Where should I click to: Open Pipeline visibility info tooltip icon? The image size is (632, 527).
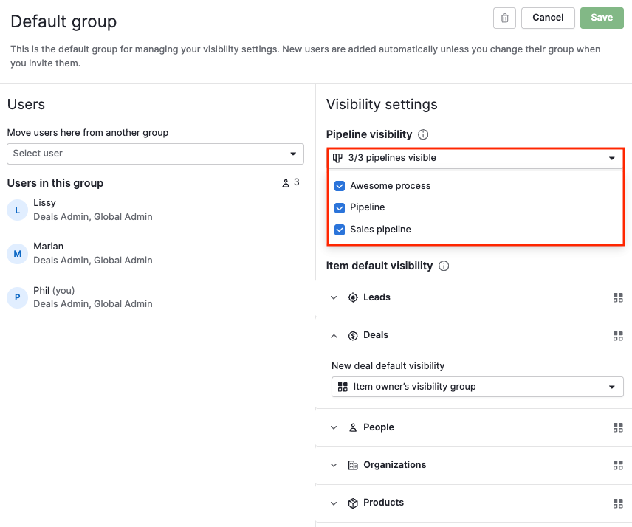pyautogui.click(x=423, y=134)
